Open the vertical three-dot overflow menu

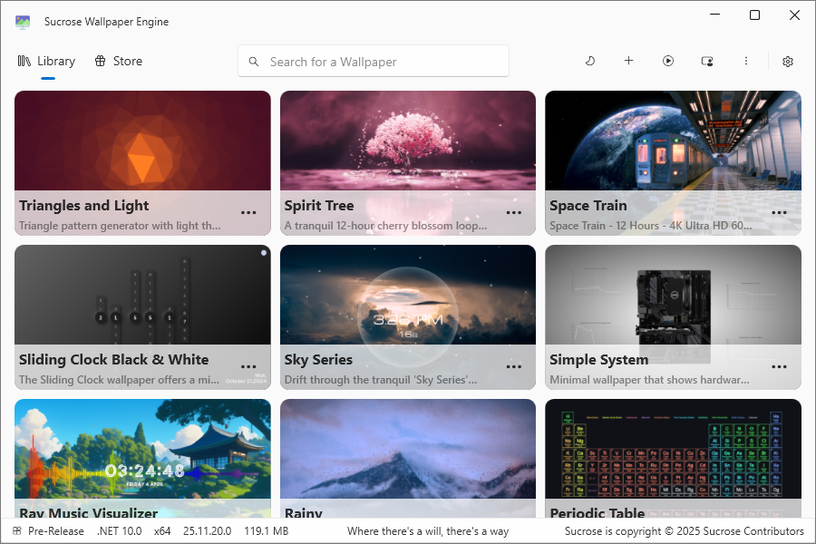[746, 61]
